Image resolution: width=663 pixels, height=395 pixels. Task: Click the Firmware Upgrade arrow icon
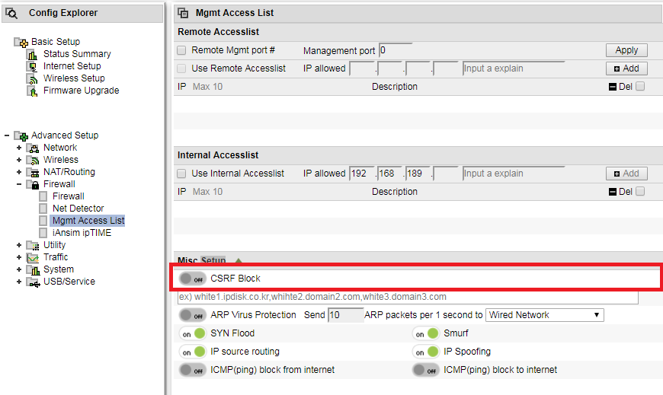[33, 91]
